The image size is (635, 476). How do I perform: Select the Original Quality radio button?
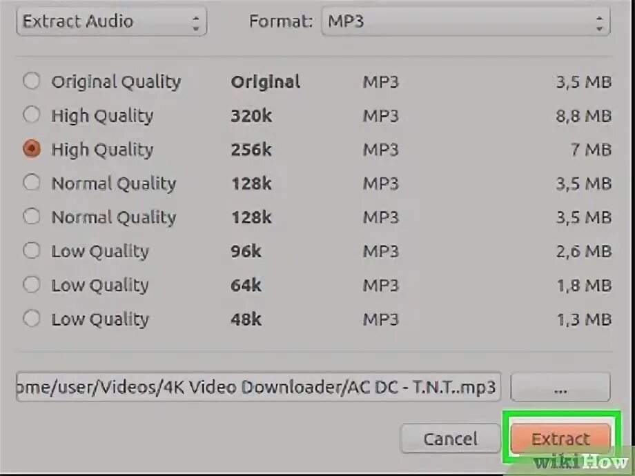point(32,81)
